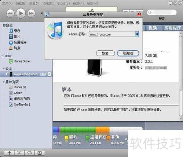Open the 查看 menu
The height and width of the screenshot is (157, 183).
pos(35,3)
